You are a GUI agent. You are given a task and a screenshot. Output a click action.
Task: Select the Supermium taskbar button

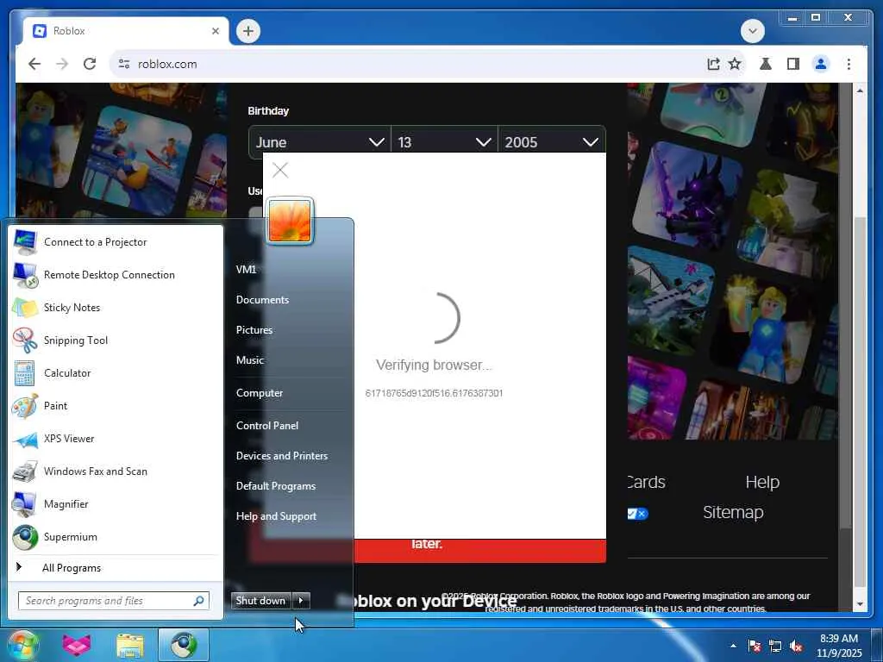[x=184, y=645]
